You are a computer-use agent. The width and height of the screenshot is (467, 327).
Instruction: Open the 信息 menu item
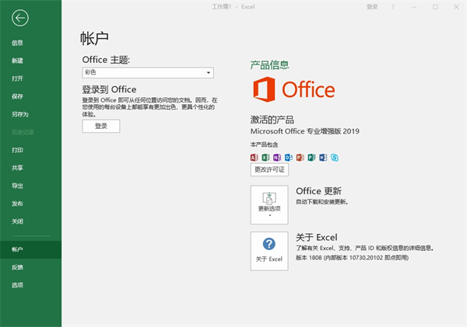[x=17, y=43]
